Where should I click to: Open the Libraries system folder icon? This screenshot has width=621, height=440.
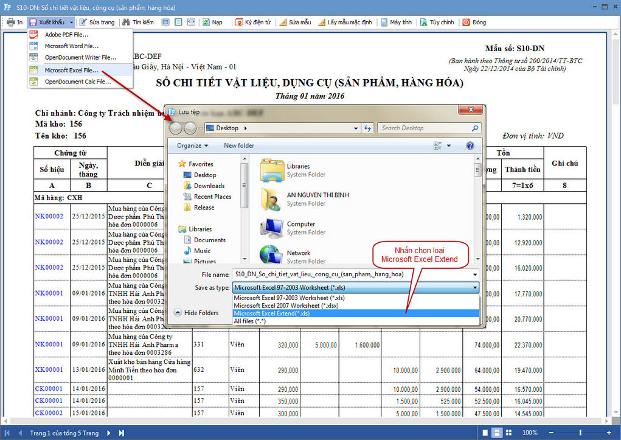tap(272, 170)
